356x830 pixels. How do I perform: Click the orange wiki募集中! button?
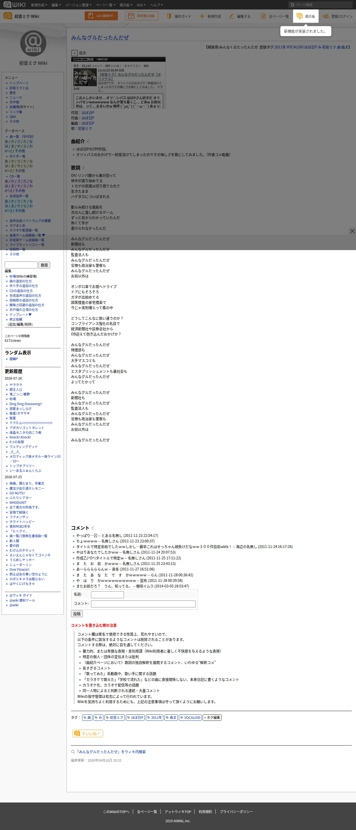coord(101,16)
